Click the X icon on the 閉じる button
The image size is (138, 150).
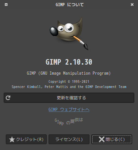click(x=102, y=139)
